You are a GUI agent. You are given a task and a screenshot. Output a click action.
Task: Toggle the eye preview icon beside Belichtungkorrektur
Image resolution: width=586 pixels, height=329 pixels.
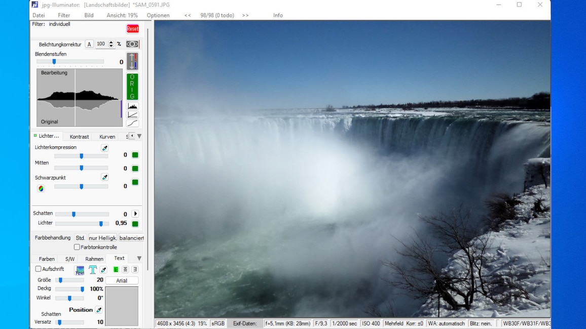[x=132, y=44]
